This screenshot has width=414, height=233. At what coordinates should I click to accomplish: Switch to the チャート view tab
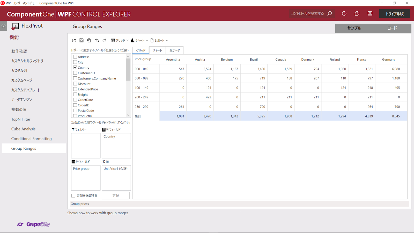(x=157, y=50)
